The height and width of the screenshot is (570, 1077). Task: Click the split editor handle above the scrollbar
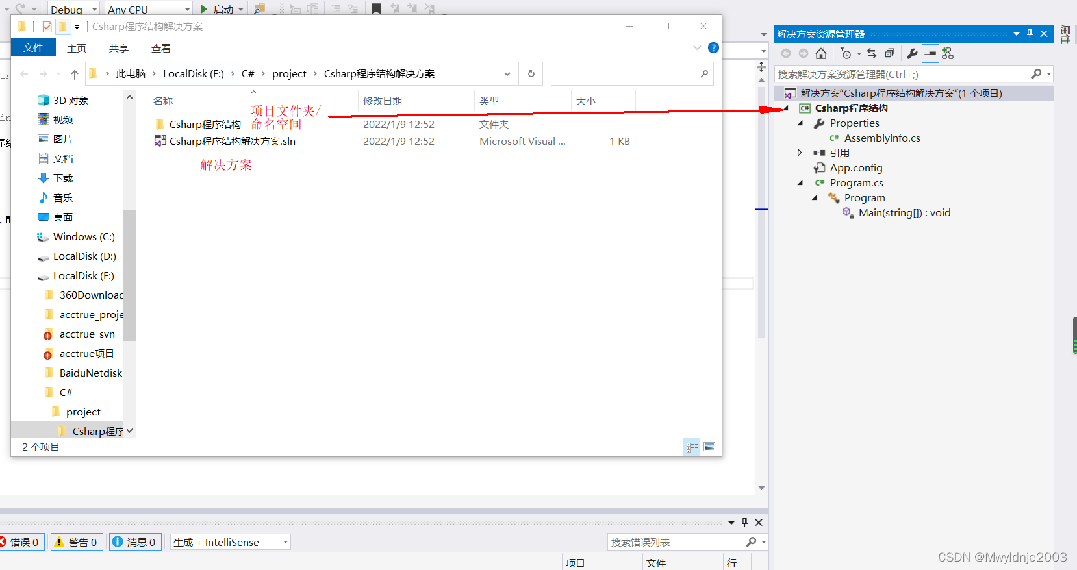pos(761,68)
